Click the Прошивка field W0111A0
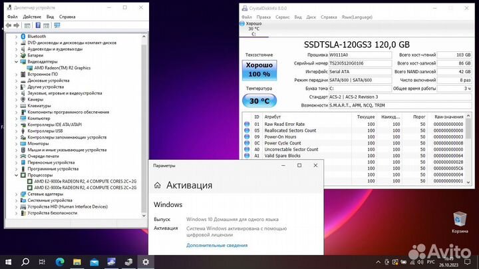Image resolution: width=479 pixels, height=269 pixels. pyautogui.click(x=360, y=55)
